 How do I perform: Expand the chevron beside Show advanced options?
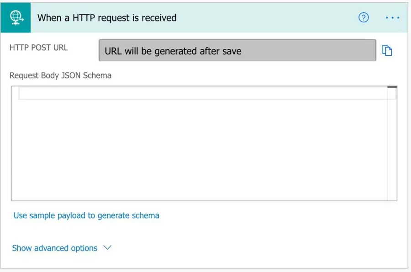[x=107, y=248]
